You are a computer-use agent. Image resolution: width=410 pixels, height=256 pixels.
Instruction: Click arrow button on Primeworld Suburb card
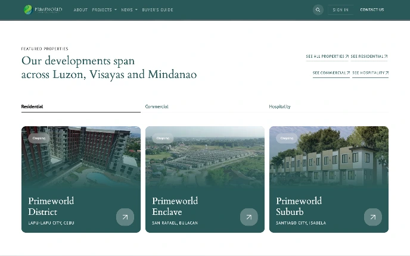point(372,217)
